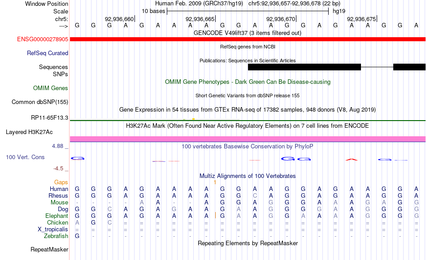
Task: Click the RefSeq genes from NCBI title
Action: (x=248, y=47)
